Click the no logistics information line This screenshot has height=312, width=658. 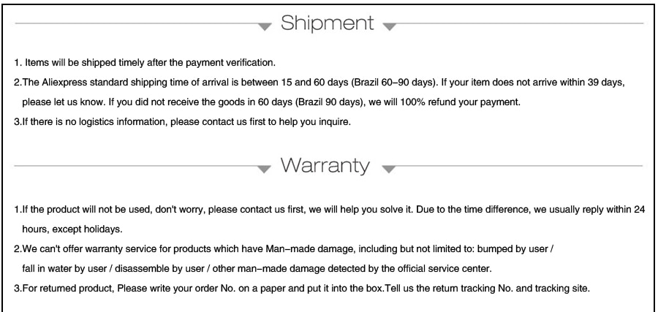point(182,122)
